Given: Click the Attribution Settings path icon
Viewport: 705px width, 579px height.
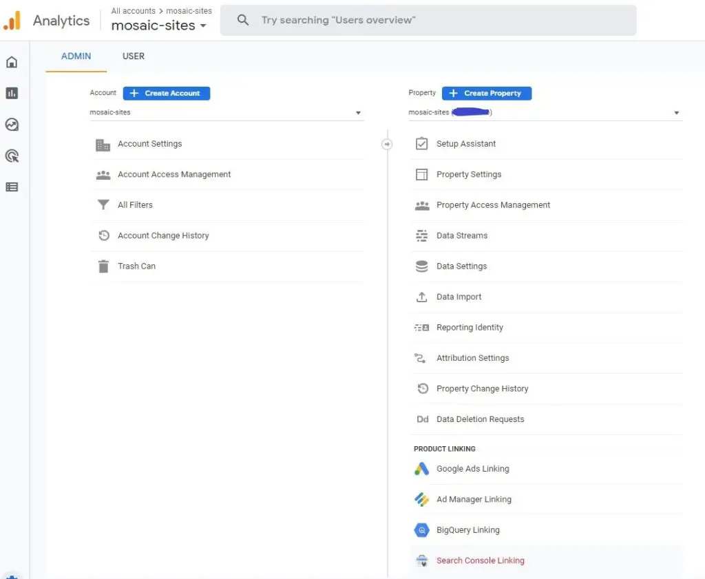Looking at the screenshot, I should pyautogui.click(x=420, y=358).
